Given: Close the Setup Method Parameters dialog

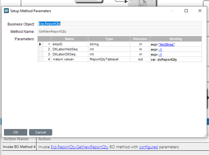Looking at the screenshot, I should tap(200, 11).
